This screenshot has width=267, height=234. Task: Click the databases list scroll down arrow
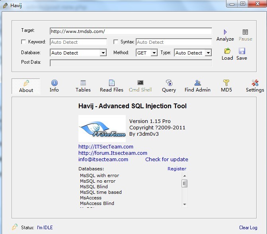[185, 204]
